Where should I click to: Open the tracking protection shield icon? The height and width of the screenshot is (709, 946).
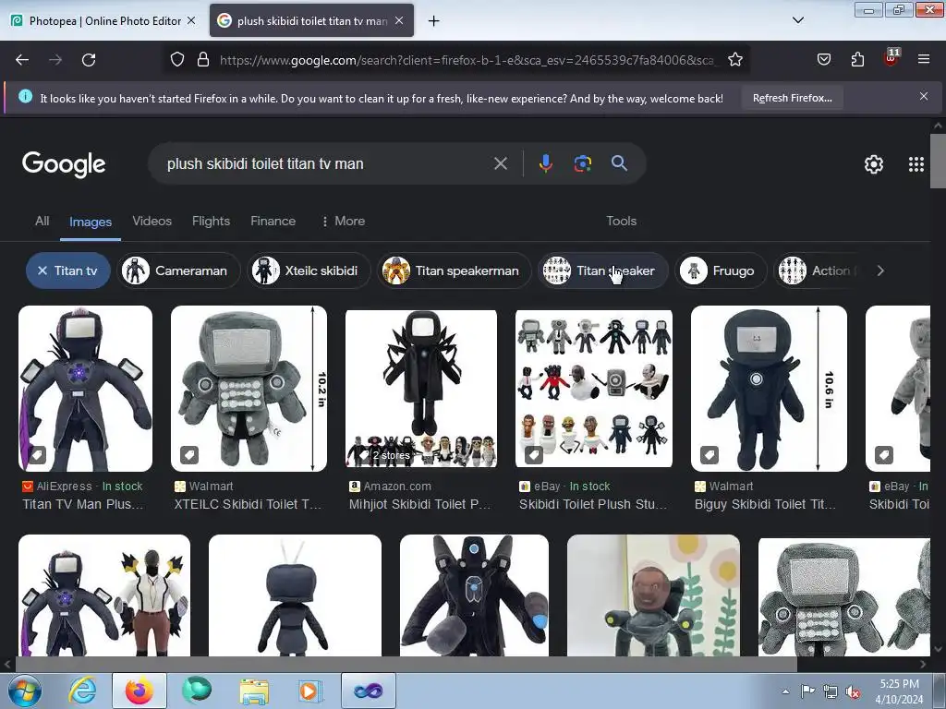tap(176, 59)
